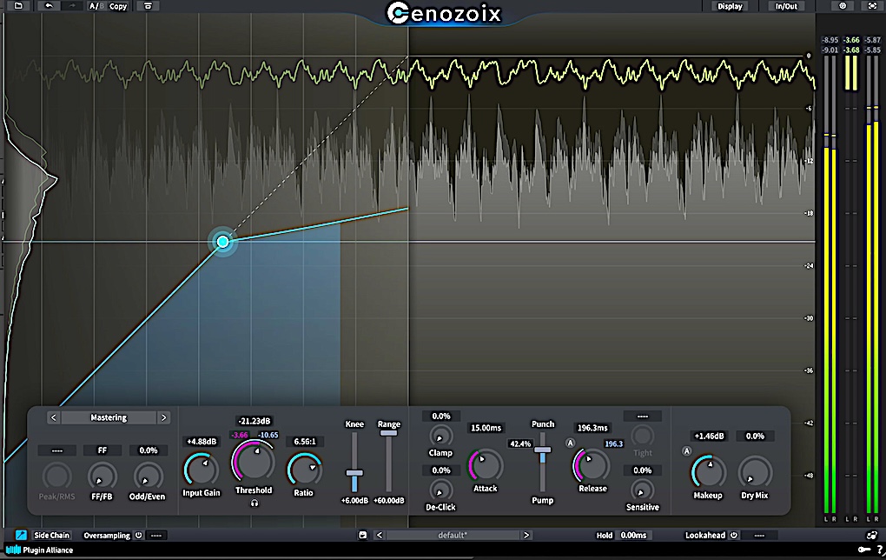Click the undo arrow icon
The image size is (886, 560).
click(49, 5)
